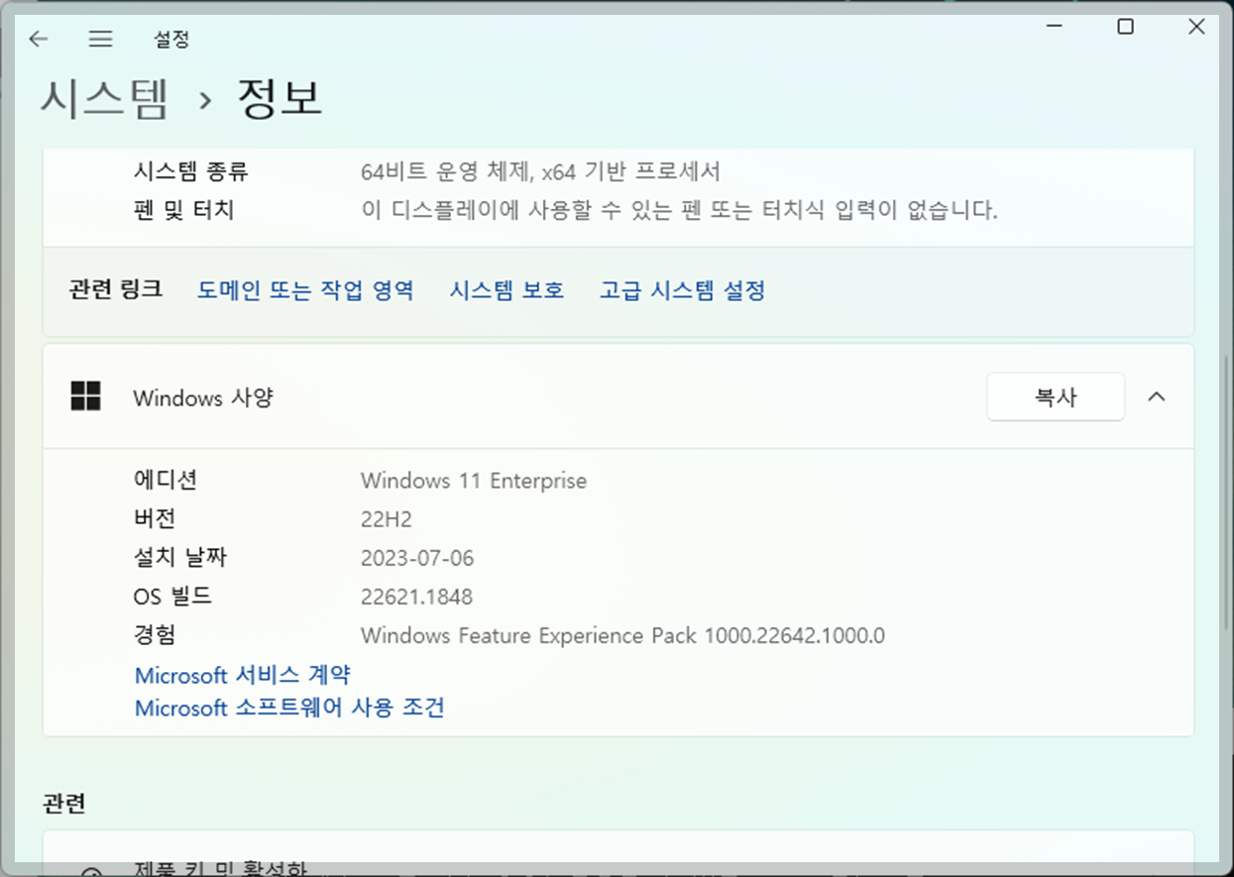This screenshot has width=1234, height=877.
Task: Click the 64비트 운영 체제 system type text
Action: click(540, 171)
